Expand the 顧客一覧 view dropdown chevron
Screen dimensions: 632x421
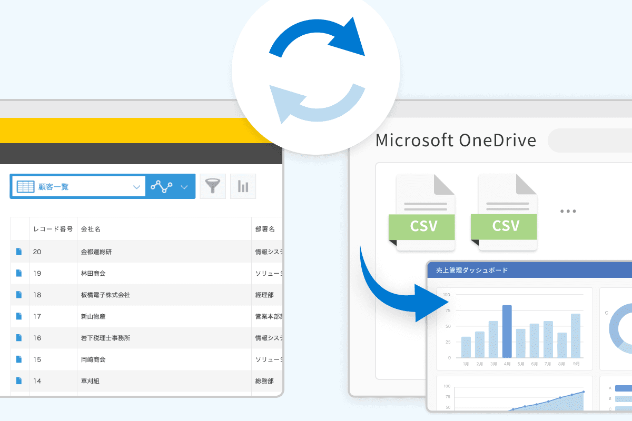(136, 186)
